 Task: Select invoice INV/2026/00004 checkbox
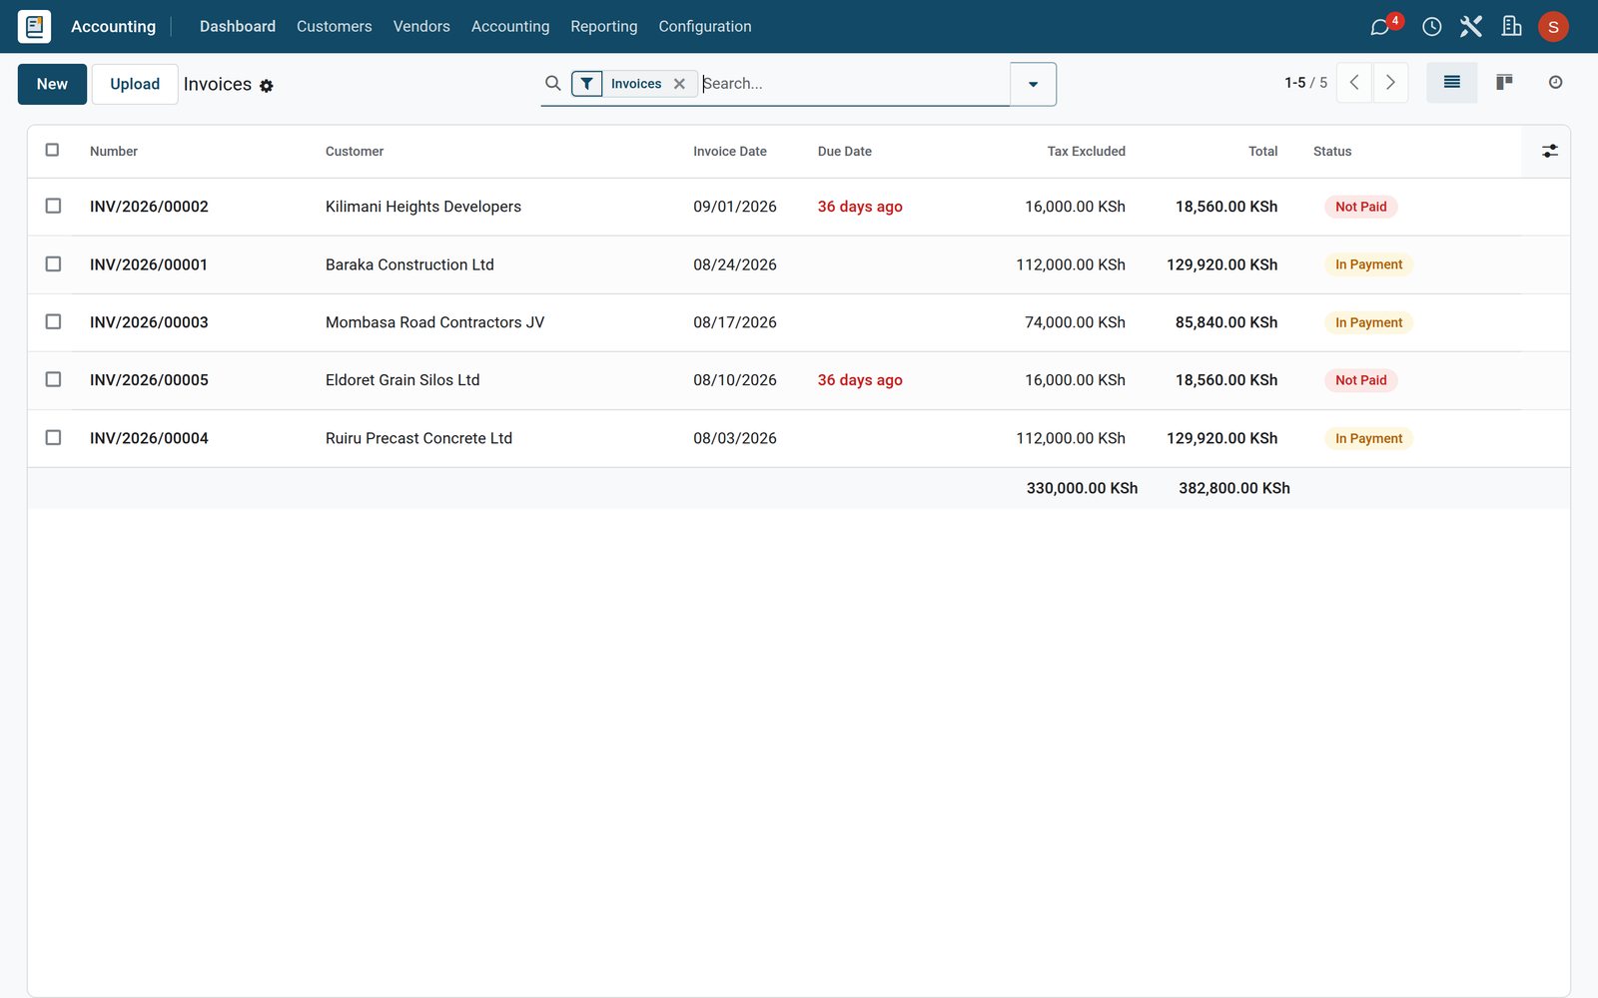(x=53, y=437)
